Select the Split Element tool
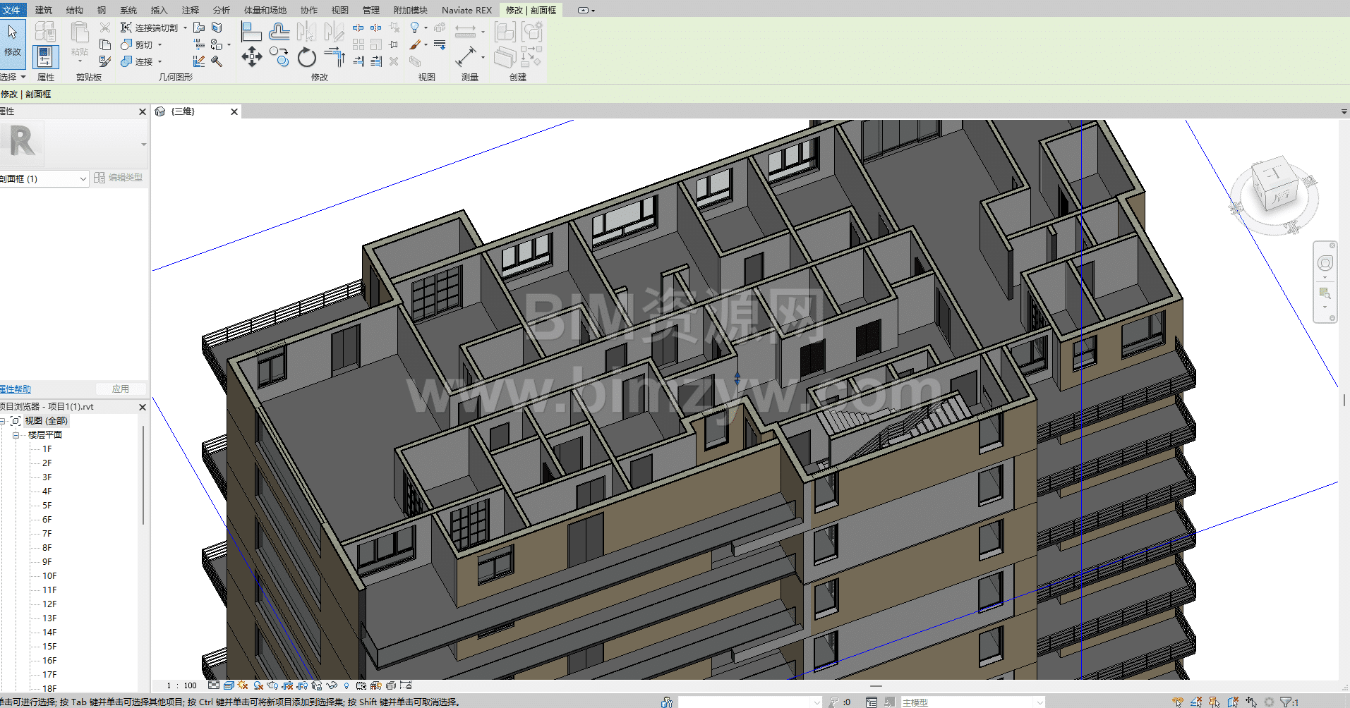Image resolution: width=1350 pixels, height=708 pixels. (x=358, y=28)
